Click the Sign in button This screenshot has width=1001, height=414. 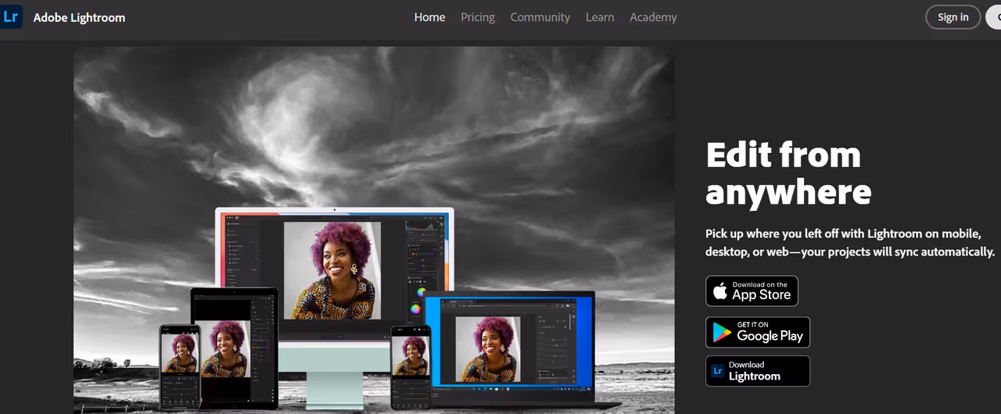[953, 17]
